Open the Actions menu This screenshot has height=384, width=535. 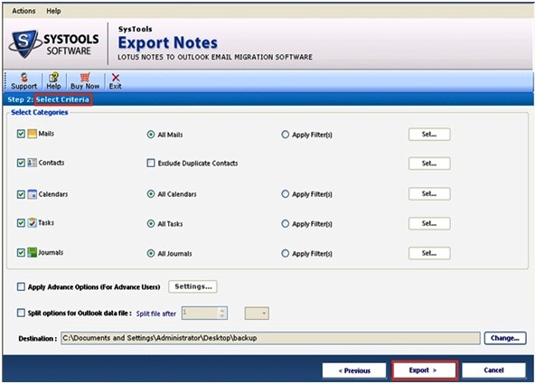(23, 11)
